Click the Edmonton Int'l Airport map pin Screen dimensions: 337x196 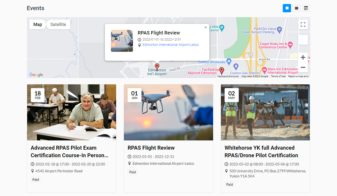click(157, 67)
